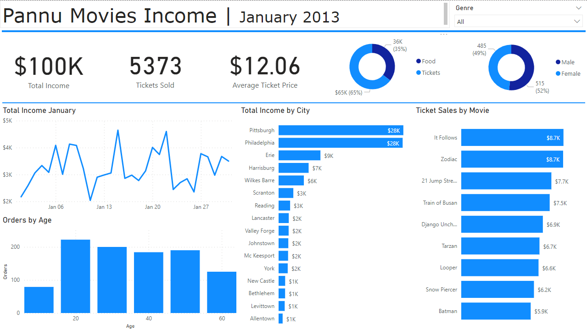Image resolution: width=587 pixels, height=330 pixels.
Task: Click the Pannu Movies Income heading
Action: pos(110,16)
